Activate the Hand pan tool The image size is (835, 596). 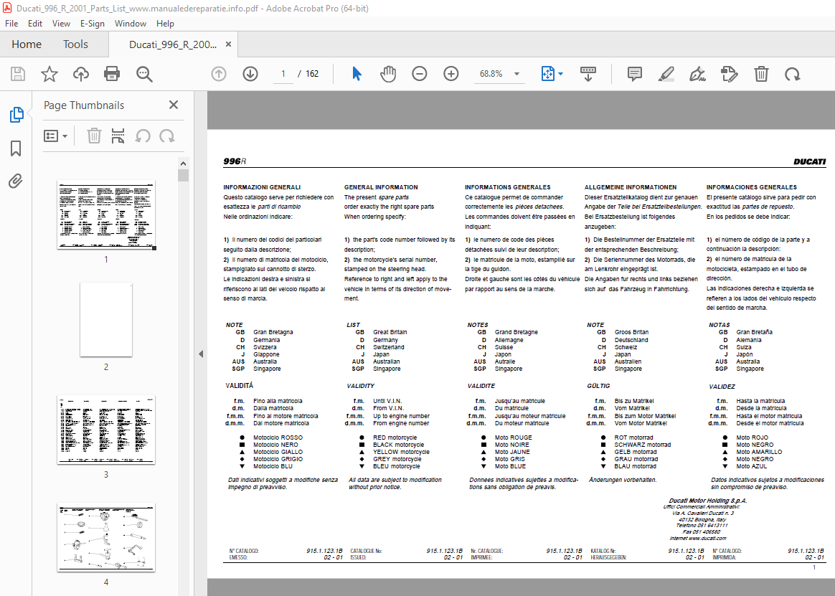tap(388, 73)
